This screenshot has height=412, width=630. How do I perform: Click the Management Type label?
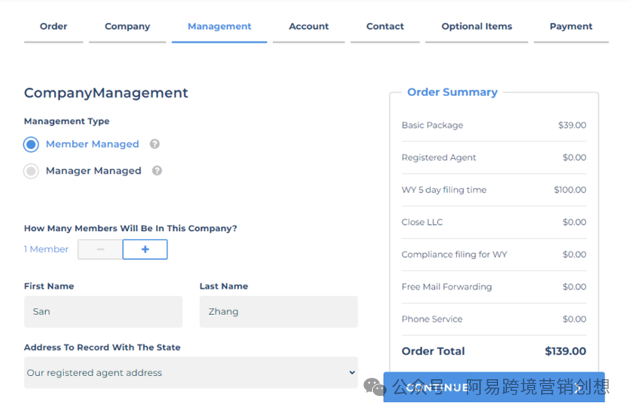pyautogui.click(x=67, y=122)
